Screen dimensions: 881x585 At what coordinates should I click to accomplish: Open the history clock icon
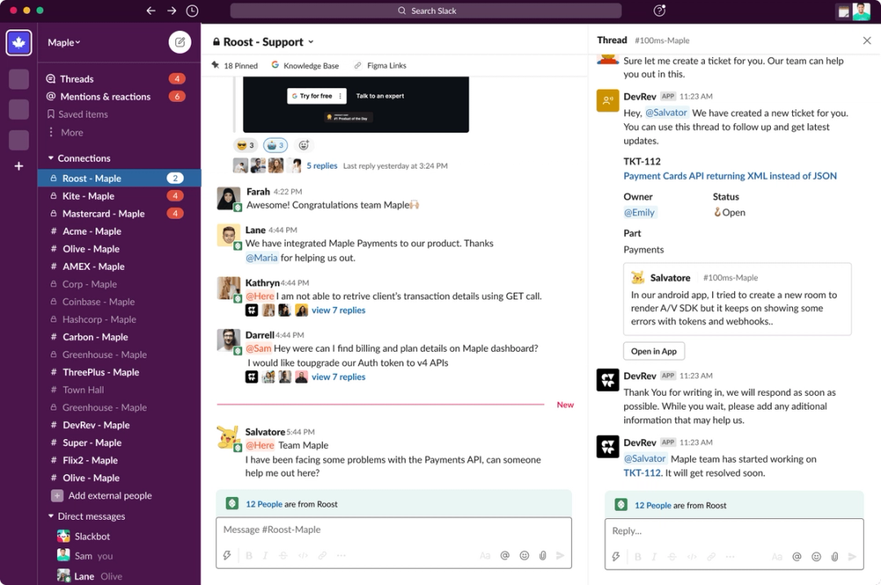click(193, 11)
